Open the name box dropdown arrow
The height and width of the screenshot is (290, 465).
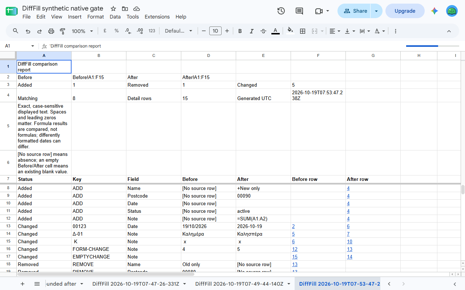tap(32, 46)
